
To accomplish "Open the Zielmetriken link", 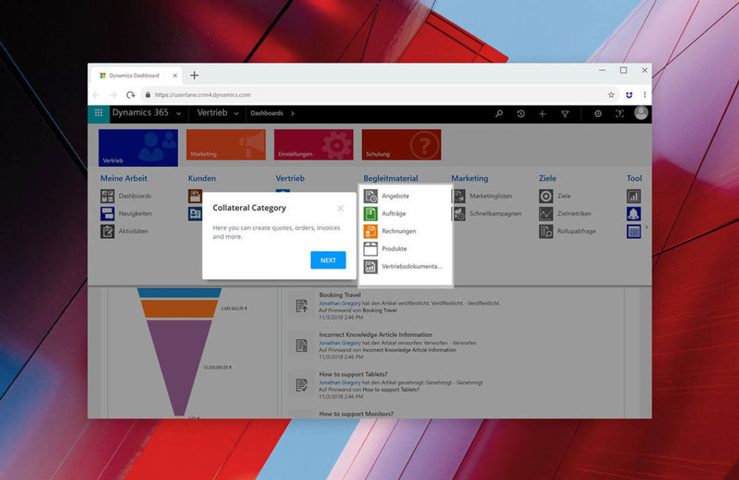I will point(574,213).
